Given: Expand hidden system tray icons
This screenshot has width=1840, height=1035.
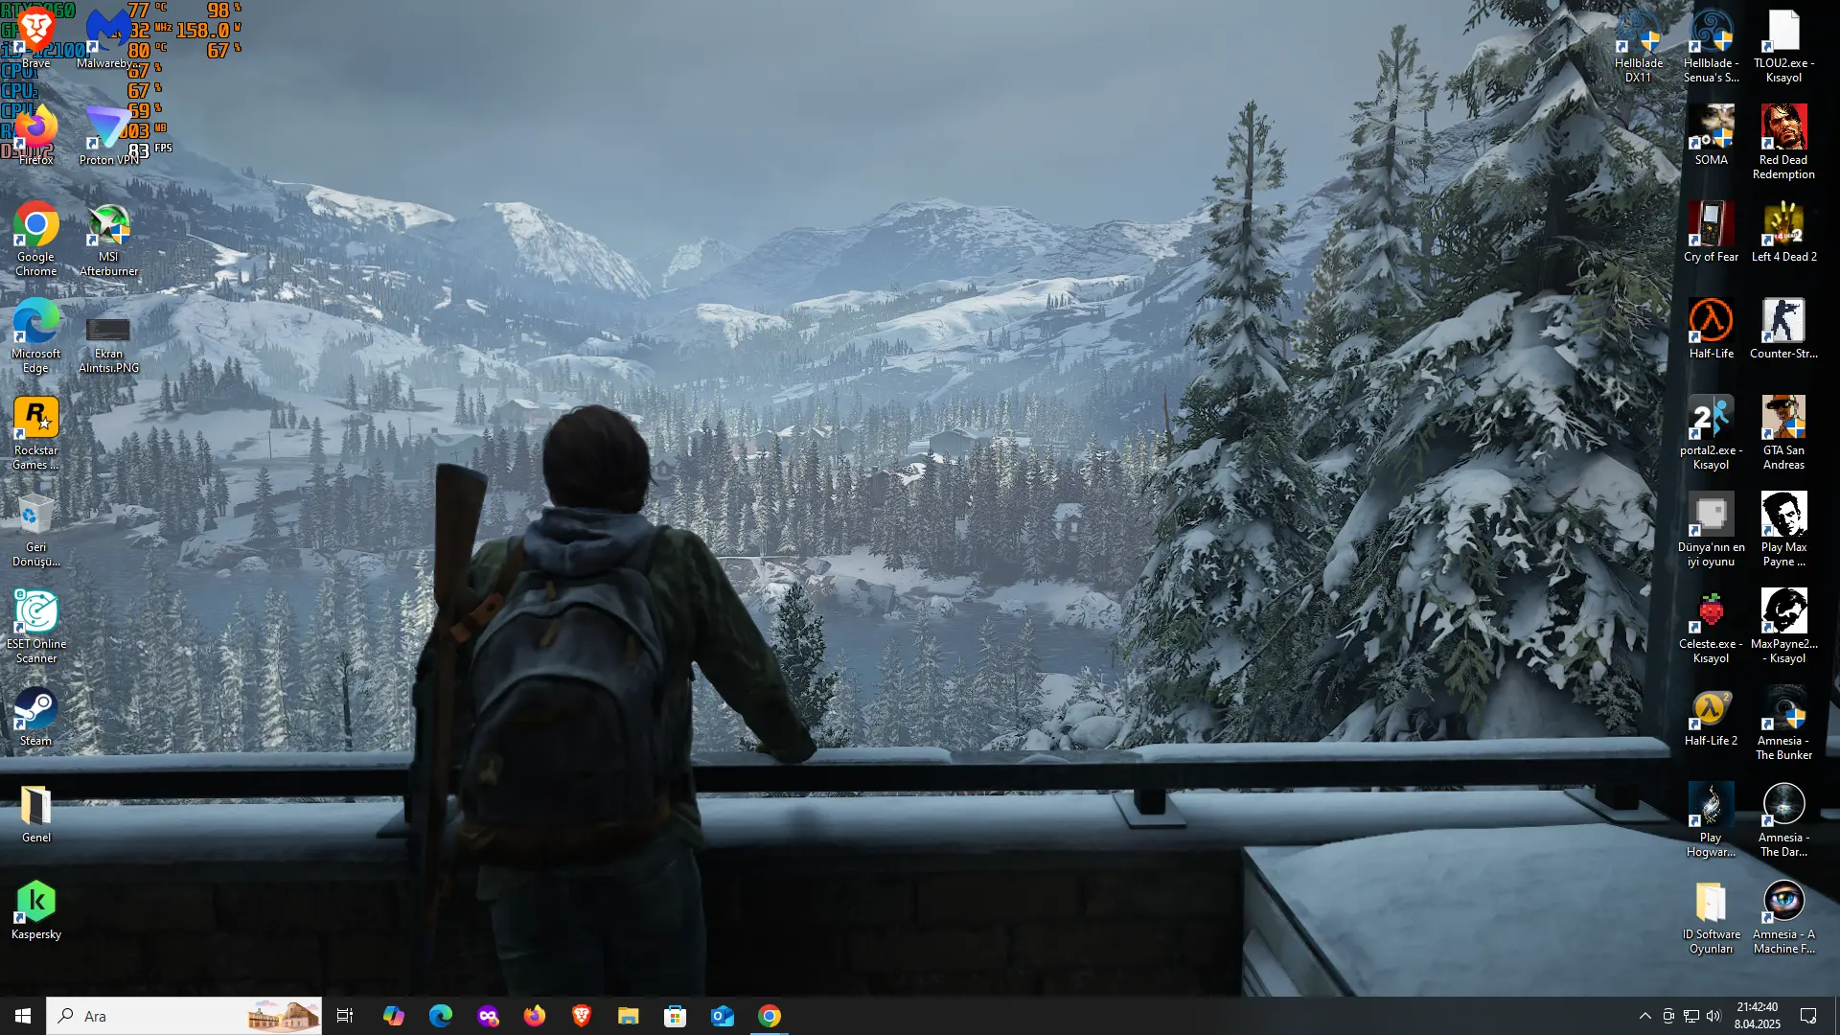Looking at the screenshot, I should [x=1644, y=1016].
